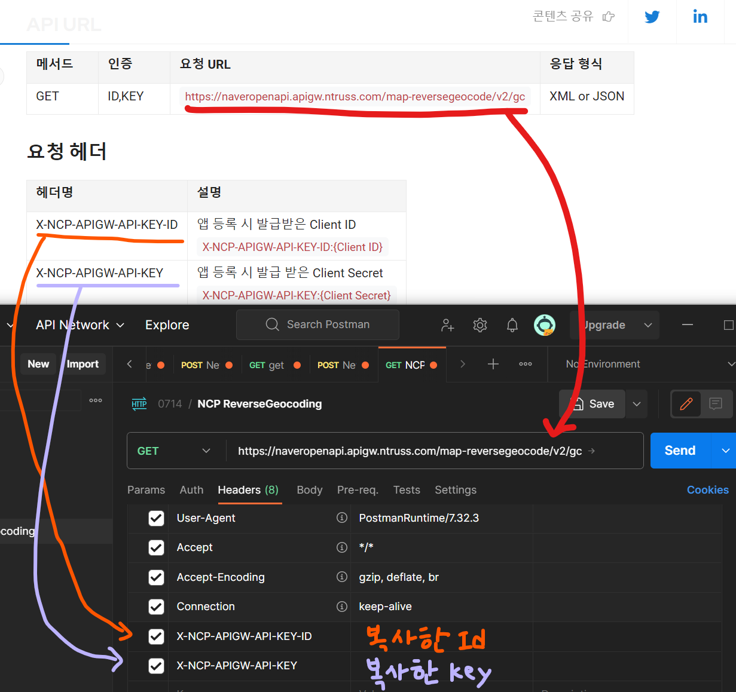Show info for Connection header

(x=342, y=607)
